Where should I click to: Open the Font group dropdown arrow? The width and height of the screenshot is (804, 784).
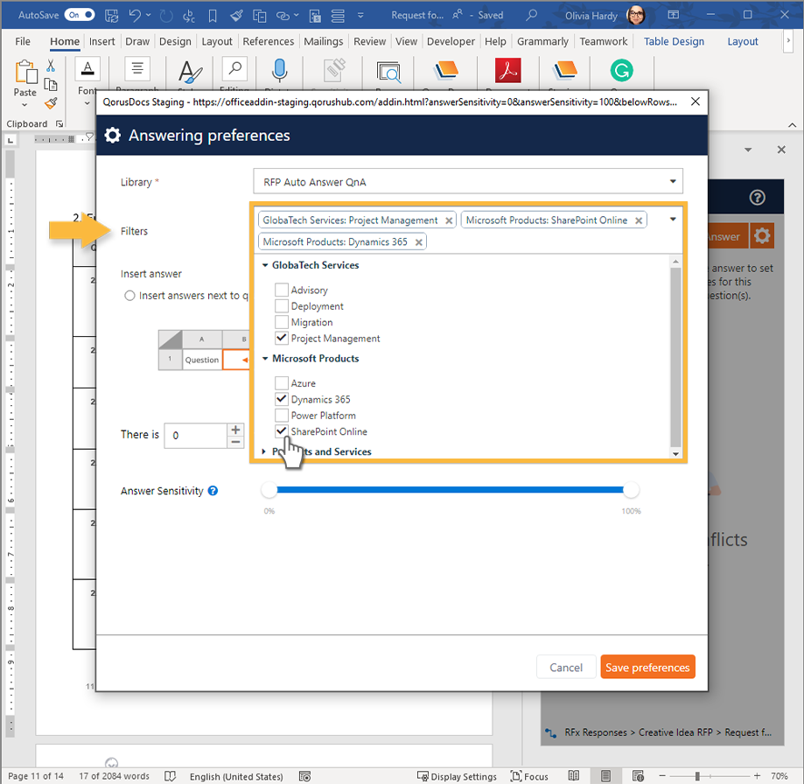(87, 103)
